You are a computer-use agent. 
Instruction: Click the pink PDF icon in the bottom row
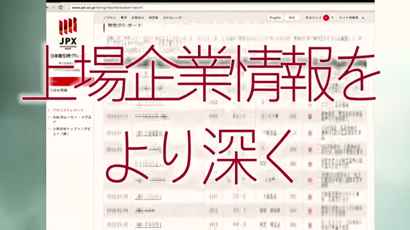click(x=309, y=225)
